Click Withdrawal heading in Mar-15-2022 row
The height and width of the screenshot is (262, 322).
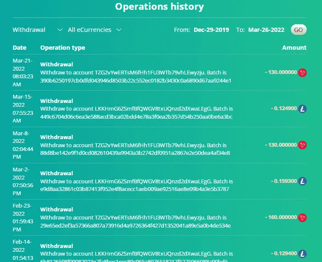57,101
